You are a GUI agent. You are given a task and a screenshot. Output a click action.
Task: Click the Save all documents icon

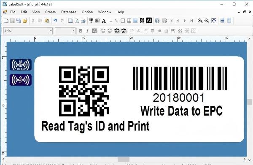pos(19,21)
